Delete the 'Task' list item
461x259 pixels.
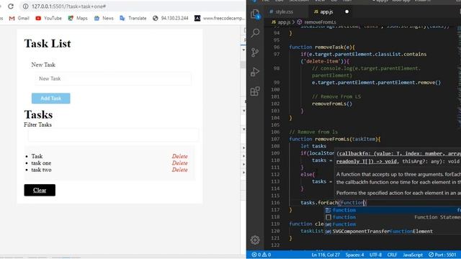click(x=179, y=156)
